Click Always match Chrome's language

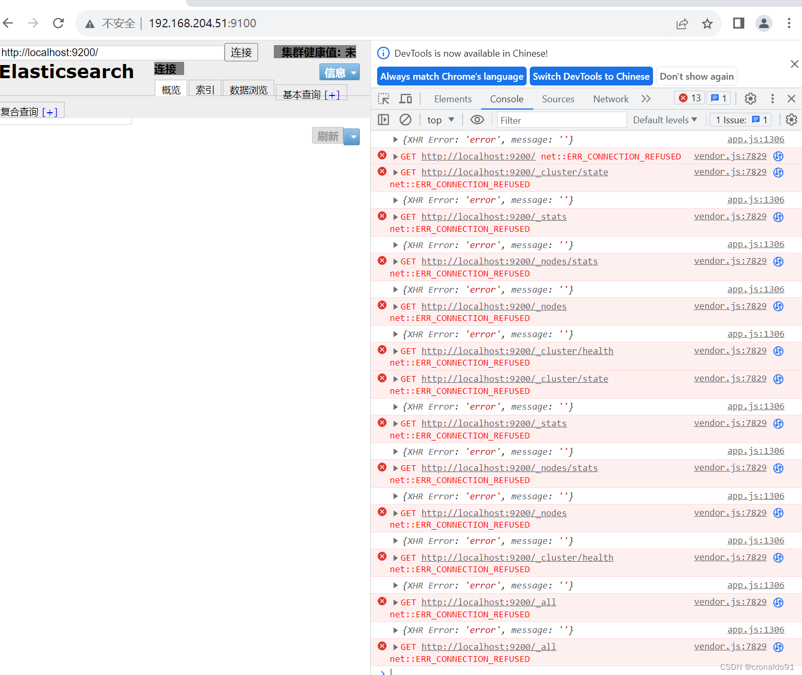click(x=452, y=76)
